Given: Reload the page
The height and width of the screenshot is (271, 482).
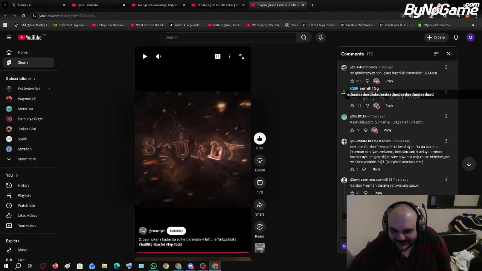Looking at the screenshot, I should 23,16.
